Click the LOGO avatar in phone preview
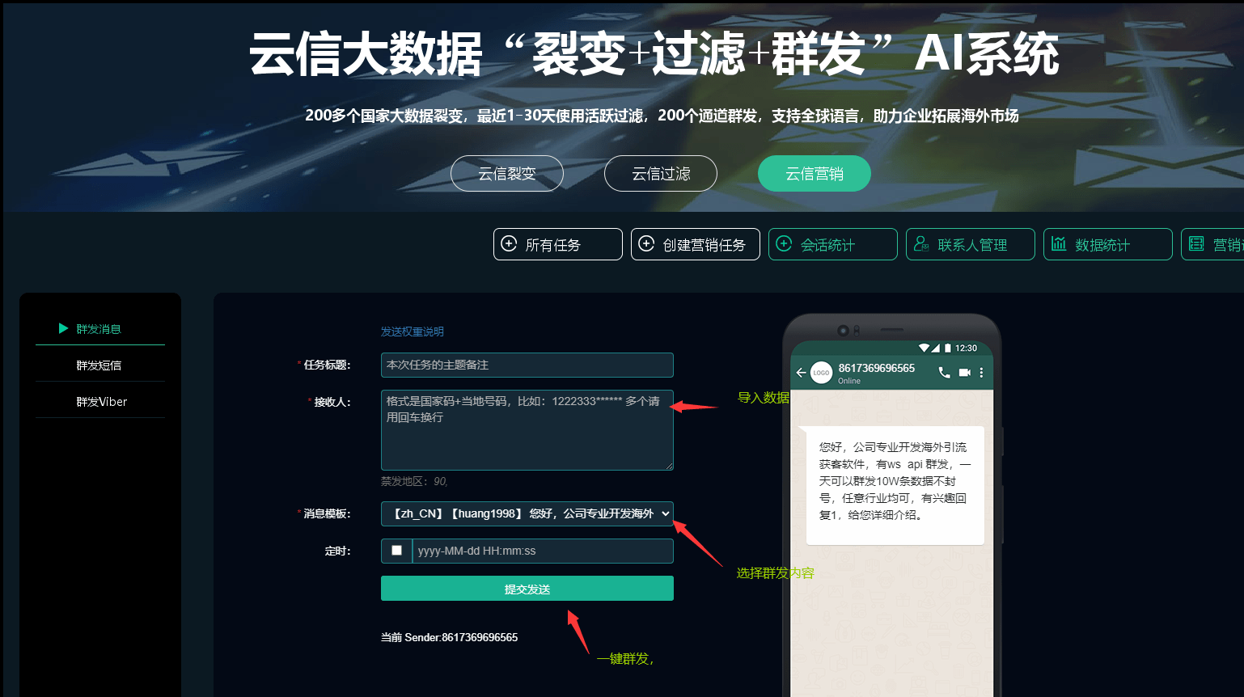 821,373
